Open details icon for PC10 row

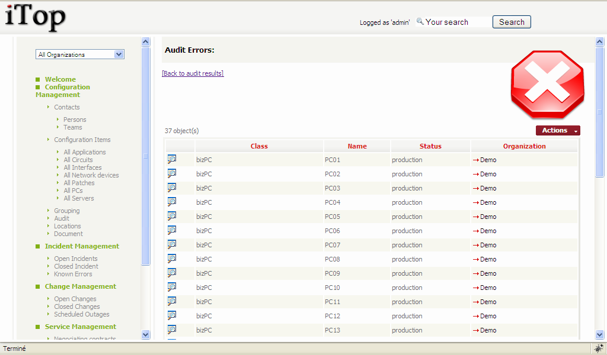pyautogui.click(x=172, y=287)
